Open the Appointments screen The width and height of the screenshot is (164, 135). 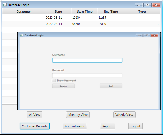tap(75, 126)
